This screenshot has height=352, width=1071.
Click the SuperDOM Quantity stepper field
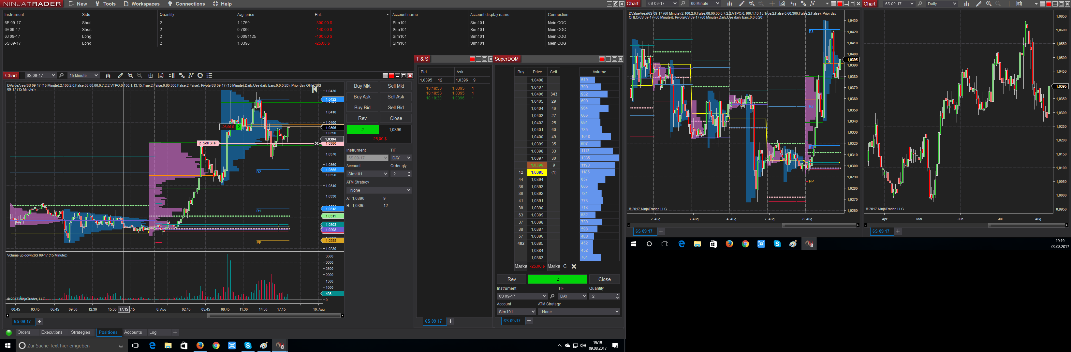click(605, 296)
